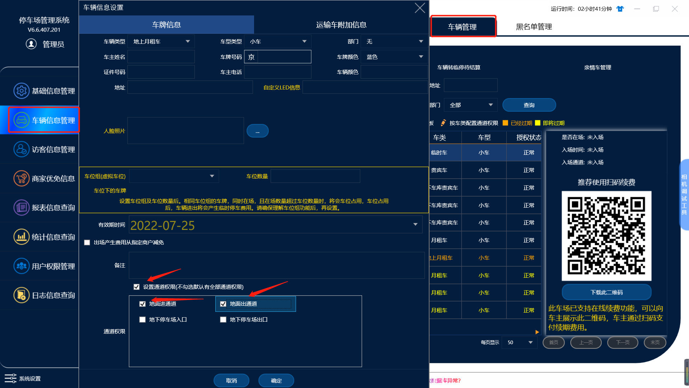Expand 车型类型 dropdown showing 小车
Image resolution: width=689 pixels, height=388 pixels.
[278, 42]
